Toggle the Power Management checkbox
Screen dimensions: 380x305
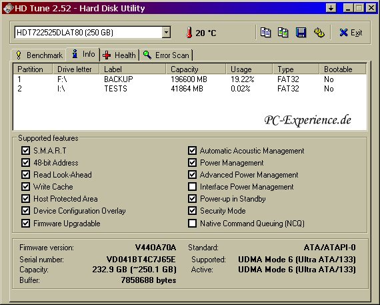click(x=192, y=162)
